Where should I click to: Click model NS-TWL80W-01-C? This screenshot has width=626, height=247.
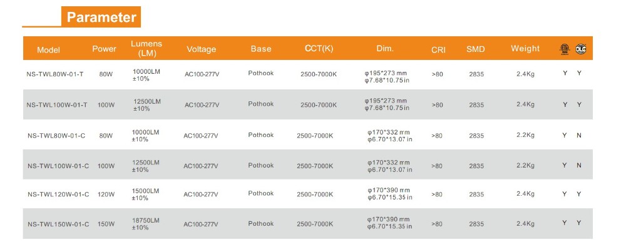[x=56, y=136]
